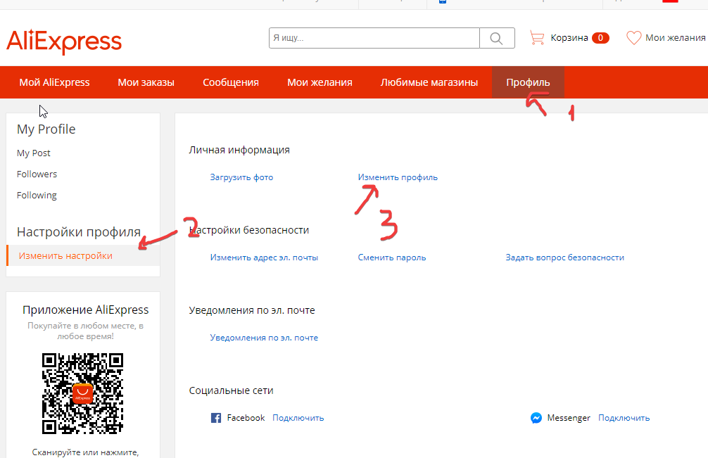Screen dimensions: 708x458
Task: Click the magnifier search button
Action: click(497, 38)
